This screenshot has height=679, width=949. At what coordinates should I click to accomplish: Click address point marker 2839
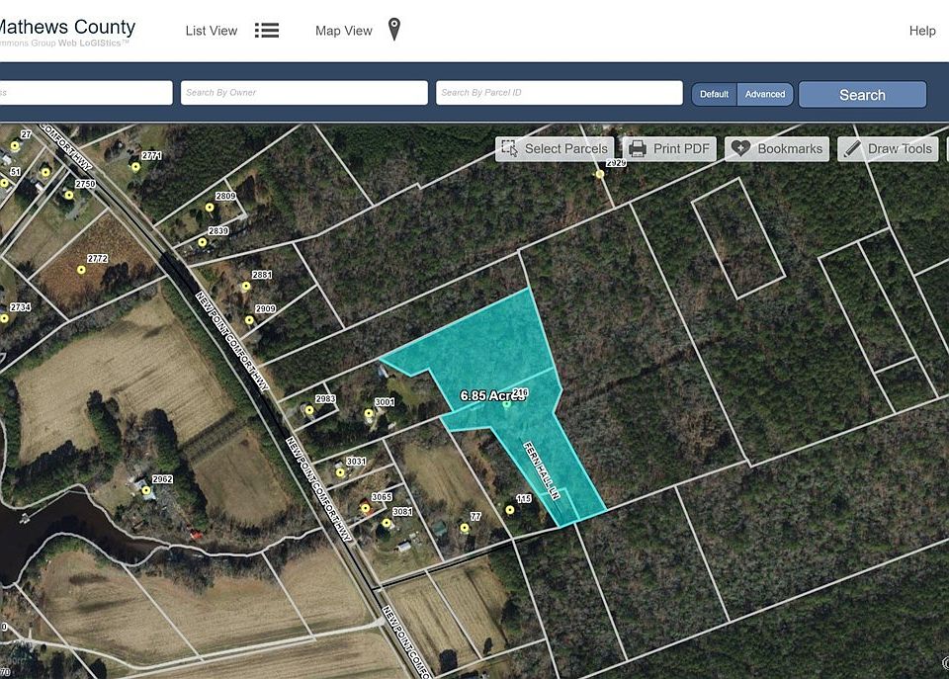202,242
